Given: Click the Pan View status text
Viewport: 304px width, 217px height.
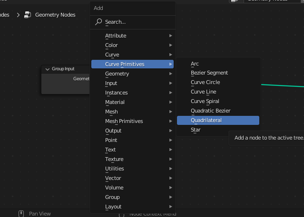Looking at the screenshot, I should pyautogui.click(x=40, y=214).
